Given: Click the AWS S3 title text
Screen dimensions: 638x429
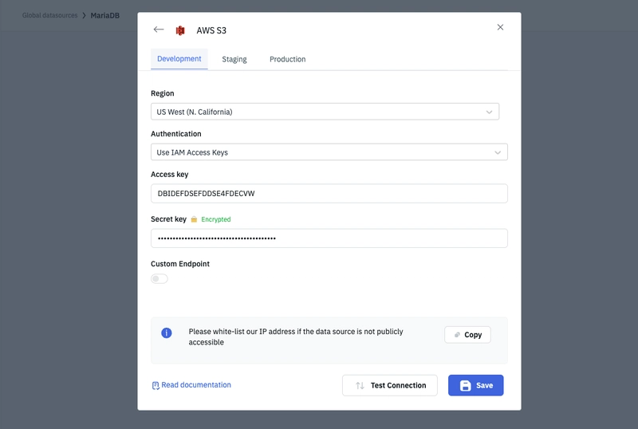Looking at the screenshot, I should pyautogui.click(x=211, y=30).
